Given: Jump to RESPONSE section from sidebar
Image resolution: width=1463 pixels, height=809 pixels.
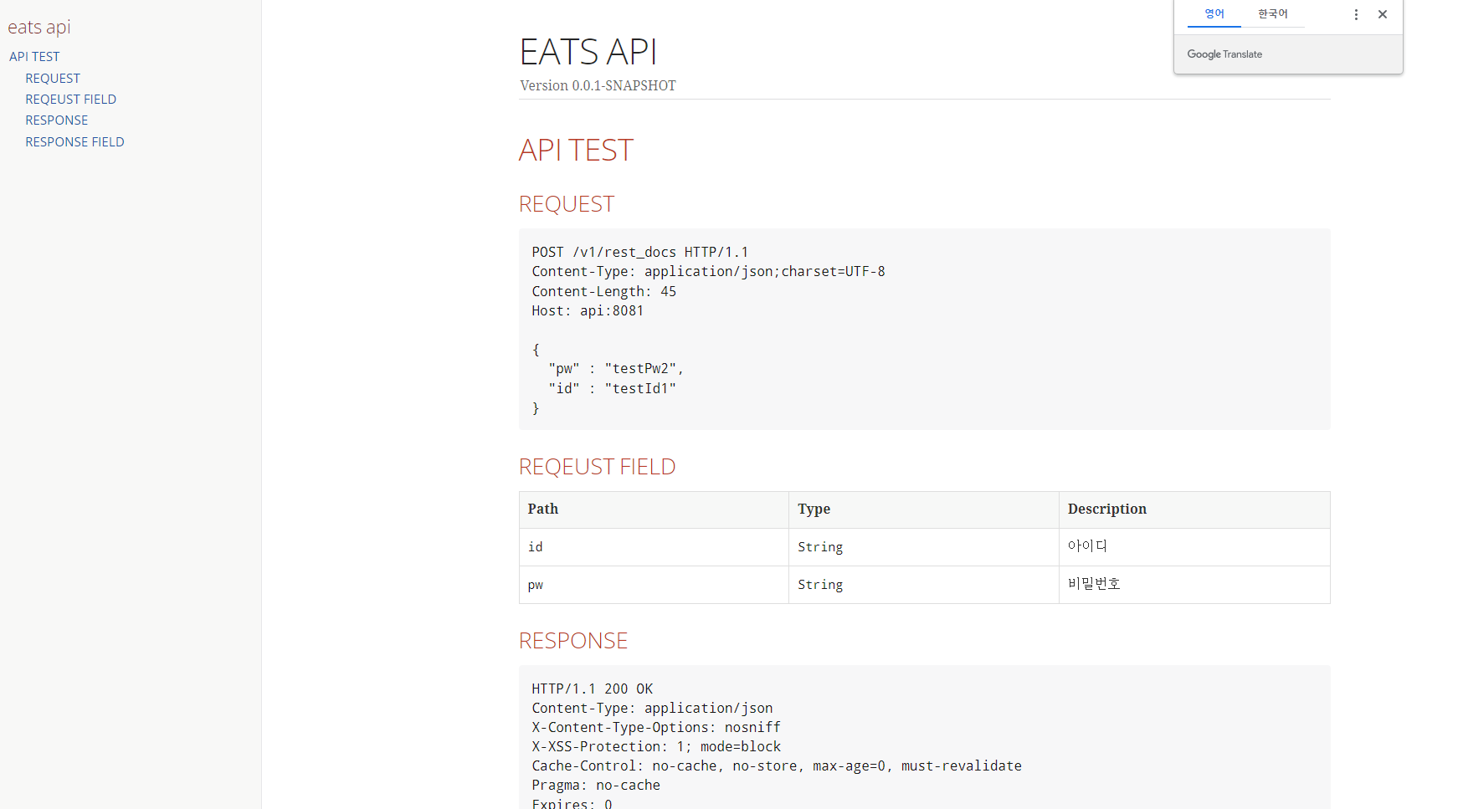Looking at the screenshot, I should click(x=56, y=120).
